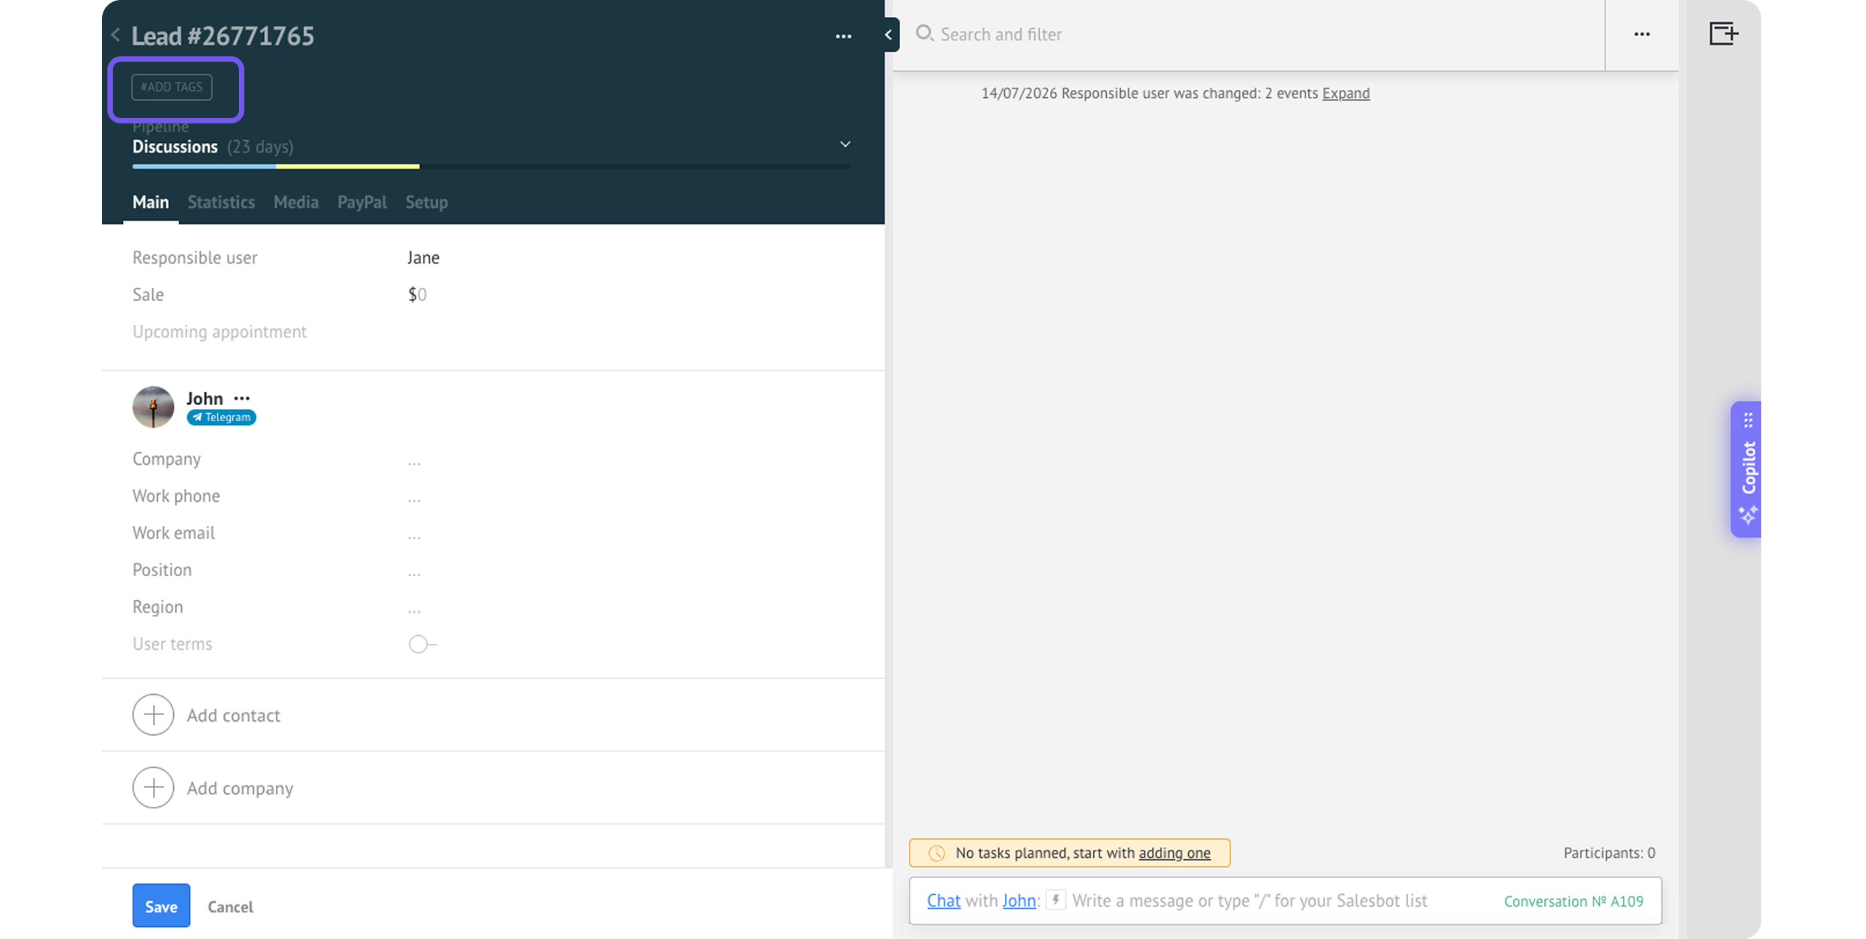The width and height of the screenshot is (1866, 939).
Task: Click the Add company label
Action: pyautogui.click(x=240, y=787)
